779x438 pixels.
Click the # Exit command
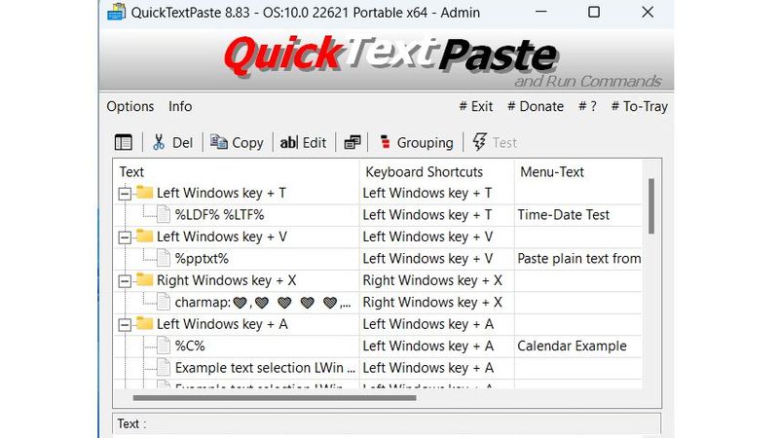[x=476, y=106]
